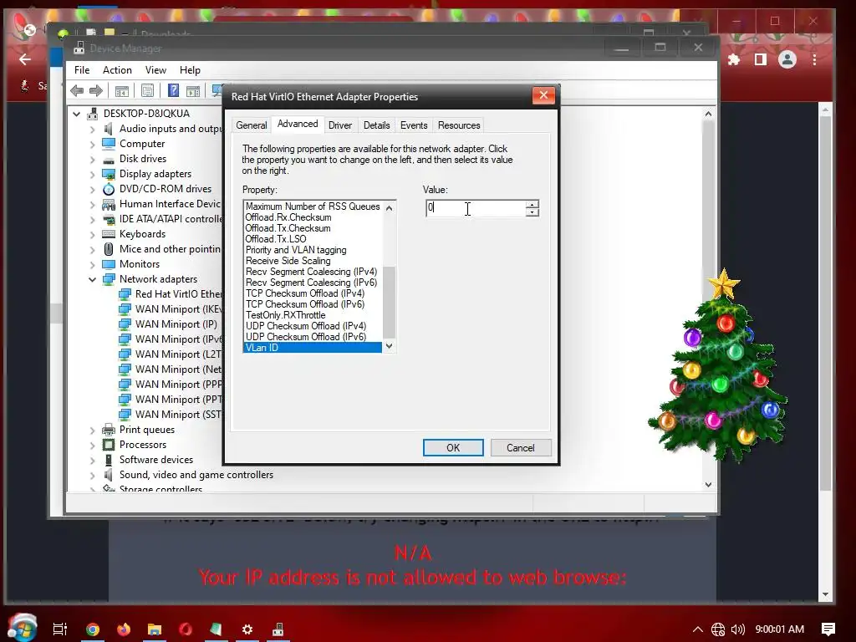This screenshot has height=642, width=856.
Task: Switch to the Driver tab
Action: [x=340, y=125]
